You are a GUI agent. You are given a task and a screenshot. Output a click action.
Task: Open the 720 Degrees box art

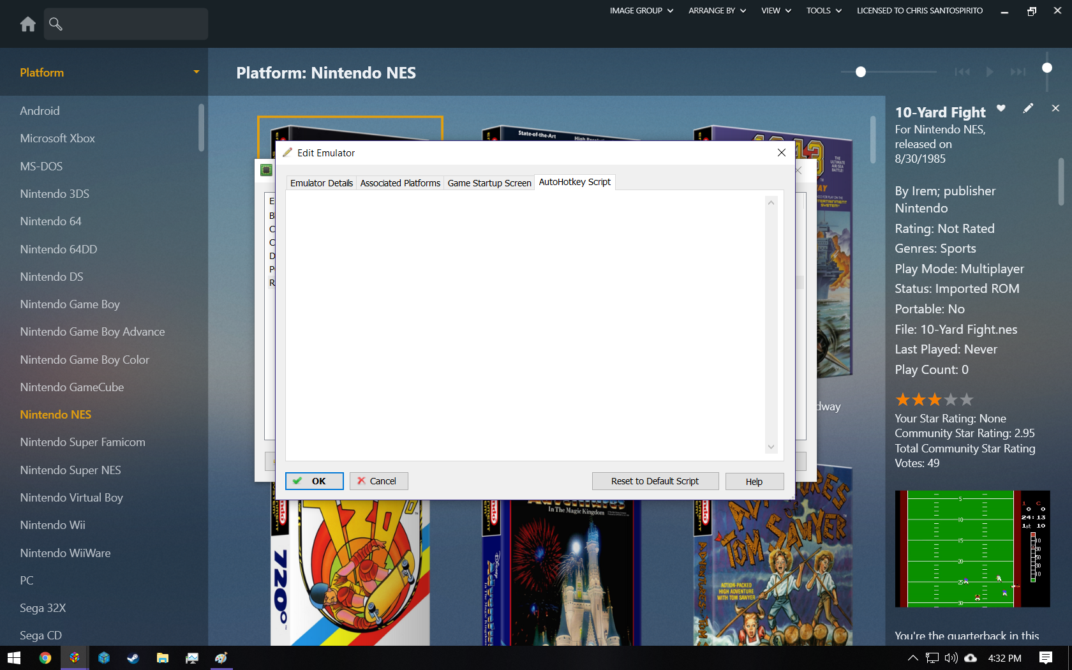pos(350,572)
